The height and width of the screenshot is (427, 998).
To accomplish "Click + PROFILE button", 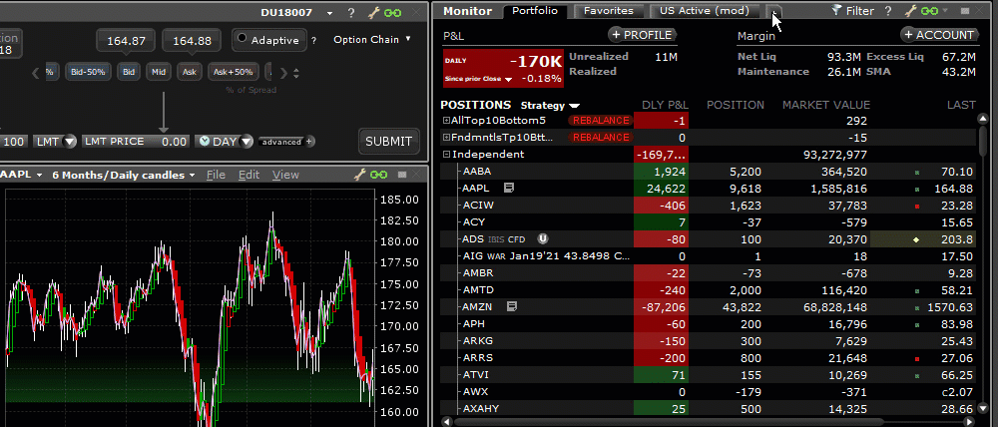I will click(x=641, y=35).
